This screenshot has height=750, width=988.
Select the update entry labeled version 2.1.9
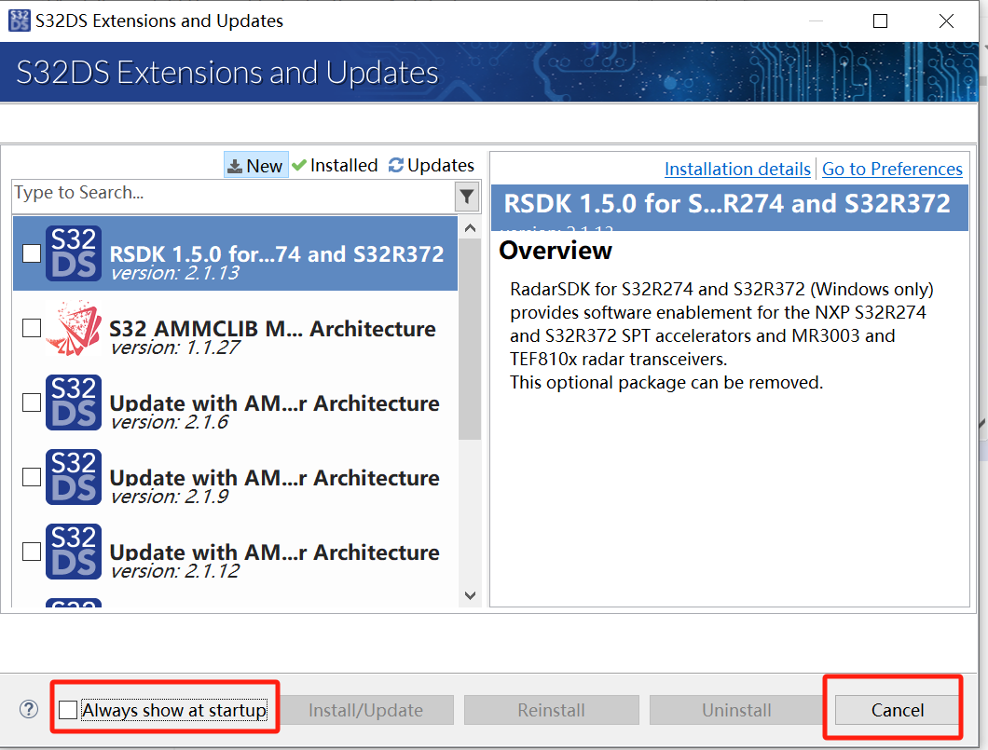[x=235, y=477]
